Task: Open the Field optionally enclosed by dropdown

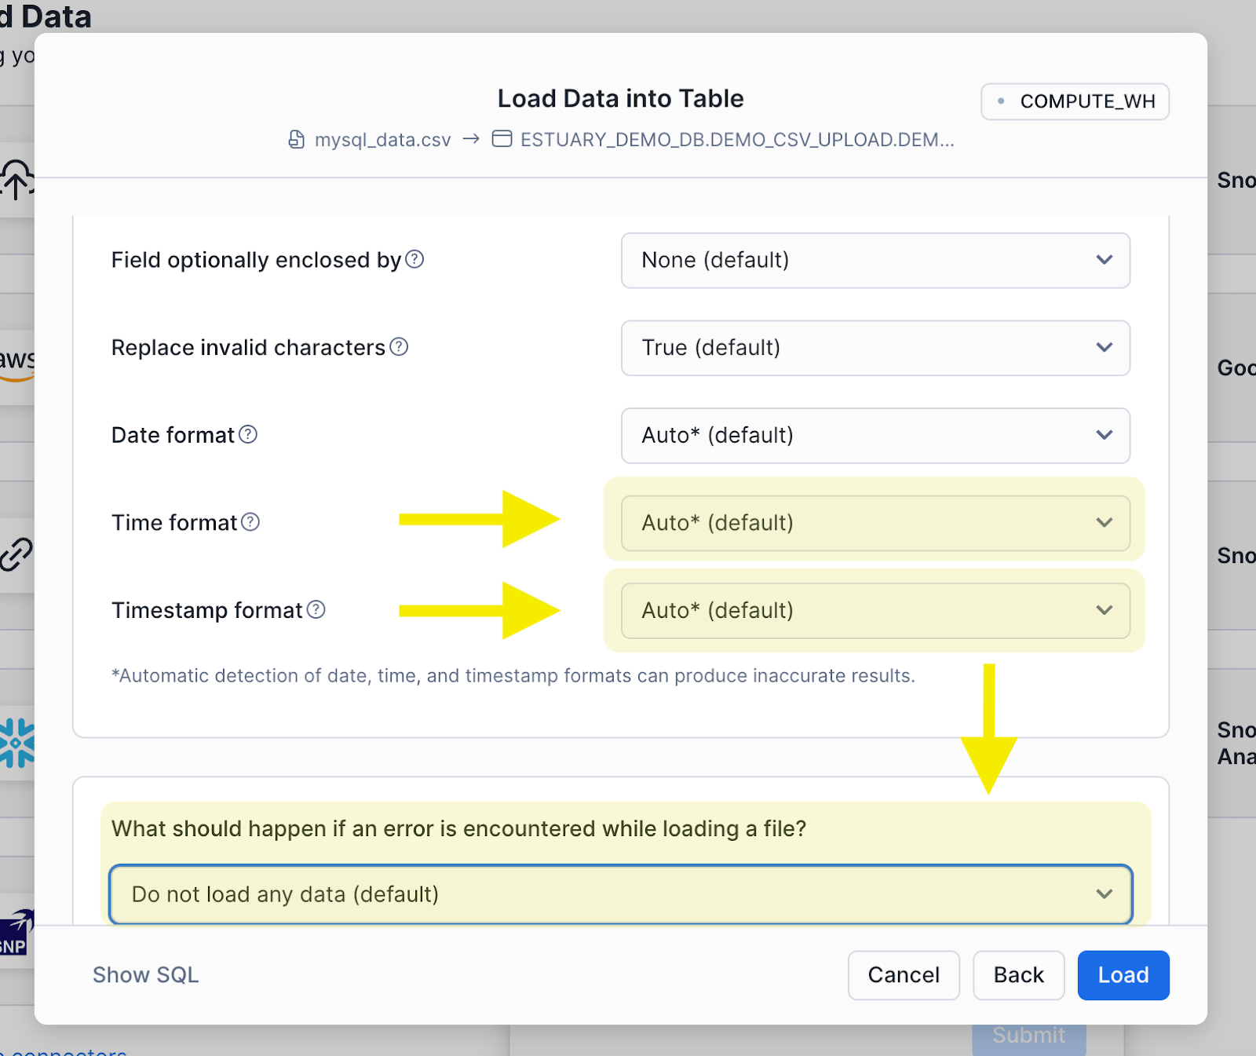Action: 874,261
